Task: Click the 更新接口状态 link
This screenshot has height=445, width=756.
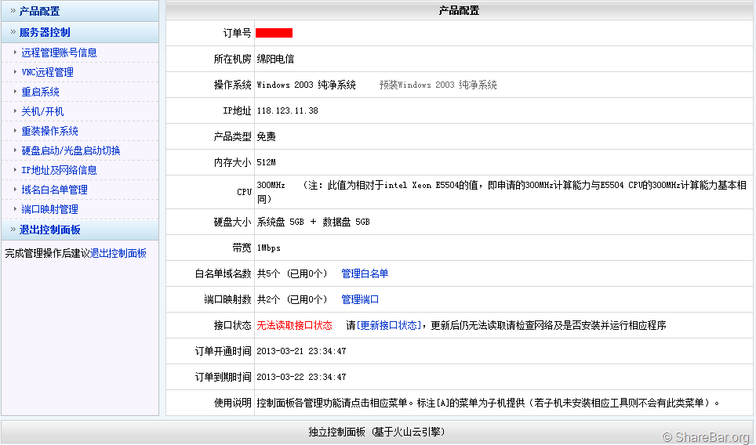Action: click(x=388, y=325)
